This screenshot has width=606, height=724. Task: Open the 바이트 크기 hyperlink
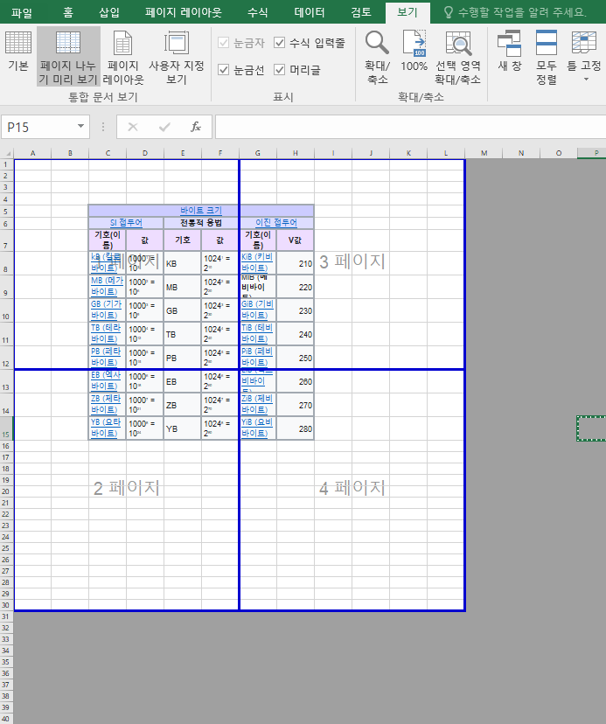201,211
